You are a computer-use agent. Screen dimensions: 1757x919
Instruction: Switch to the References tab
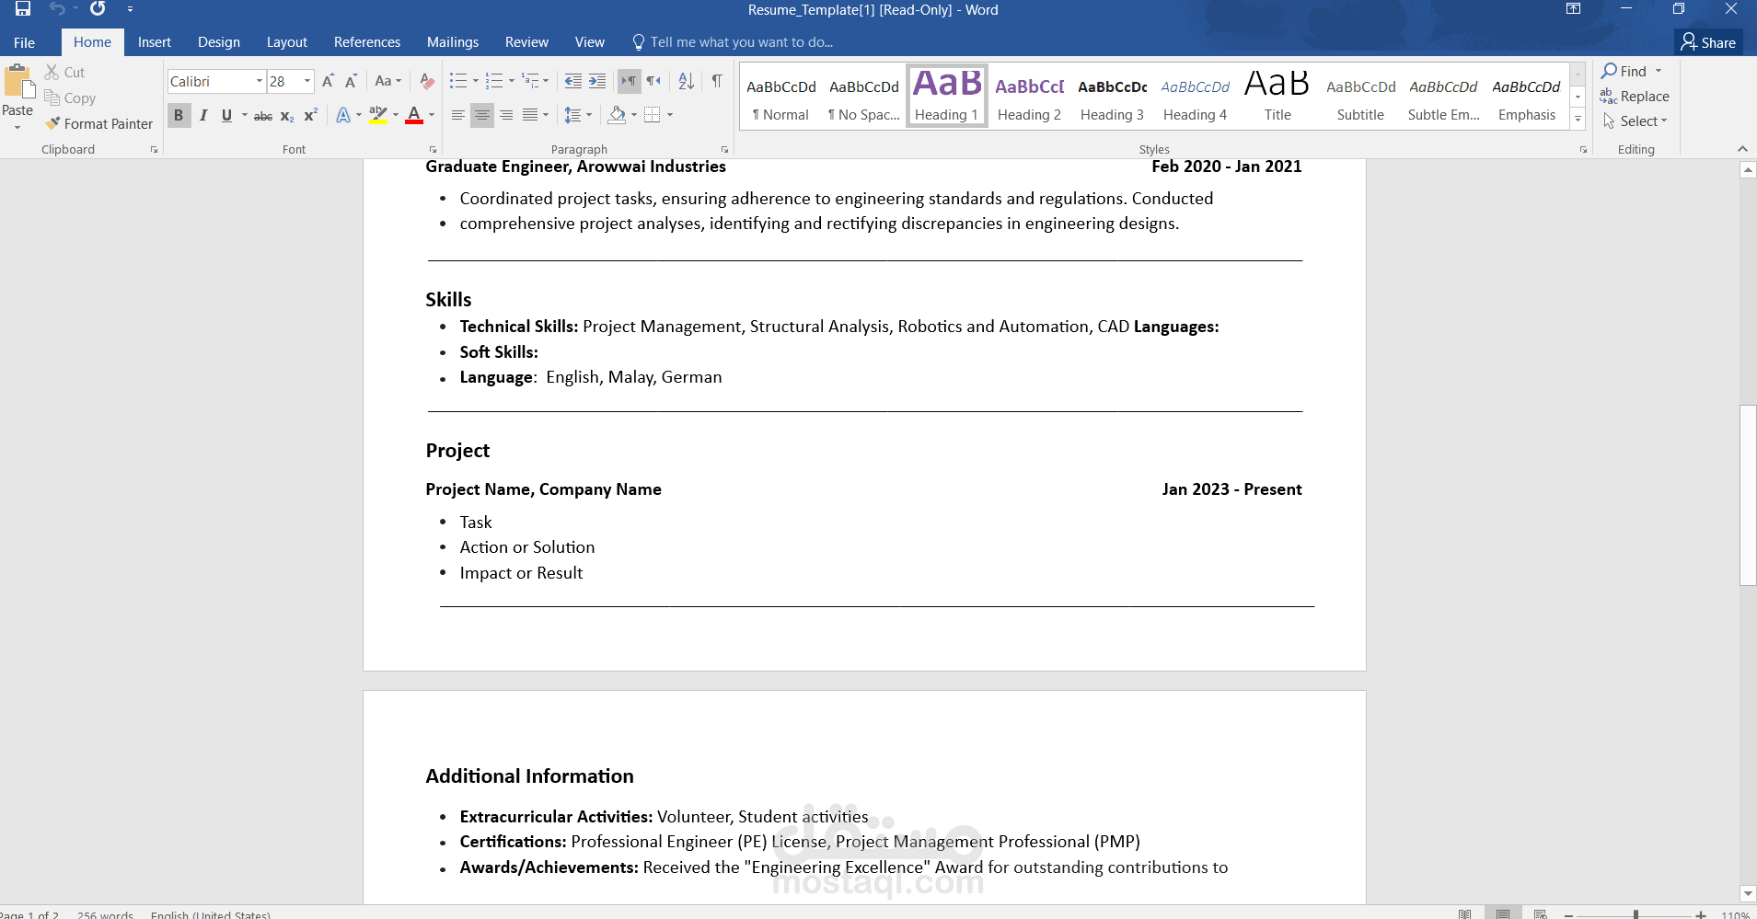(x=367, y=42)
